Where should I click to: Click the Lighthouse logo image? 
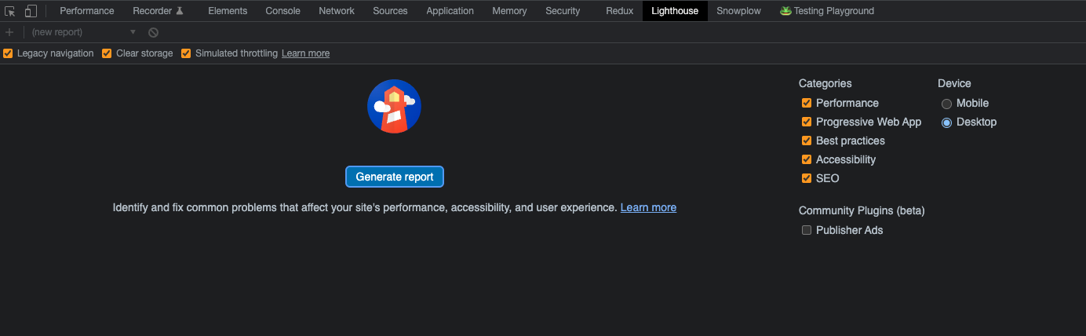394,107
